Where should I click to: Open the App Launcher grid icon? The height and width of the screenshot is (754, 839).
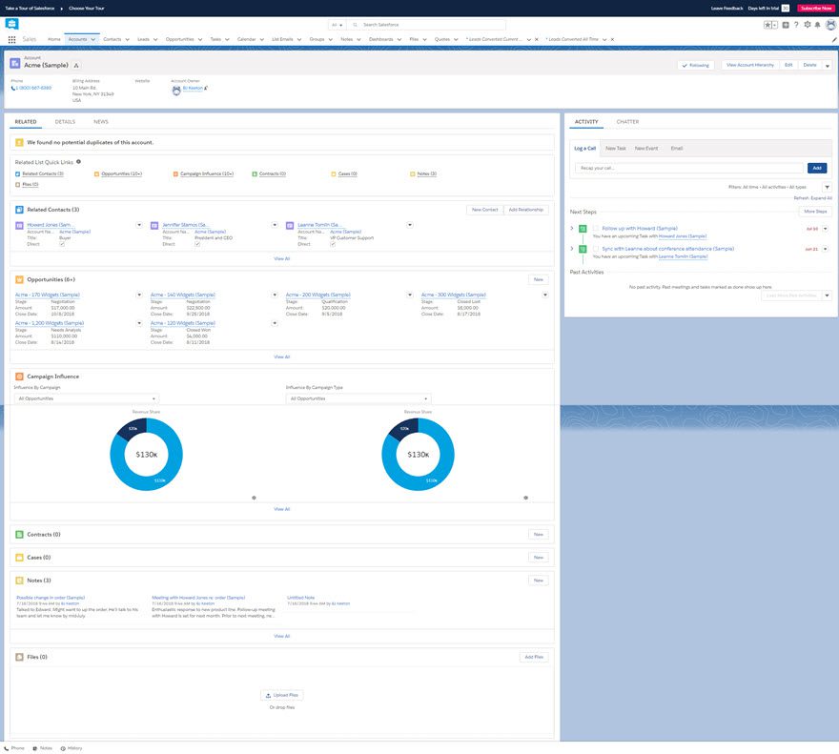click(x=11, y=39)
